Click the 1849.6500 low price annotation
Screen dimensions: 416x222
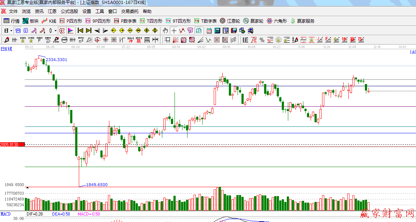click(96, 185)
